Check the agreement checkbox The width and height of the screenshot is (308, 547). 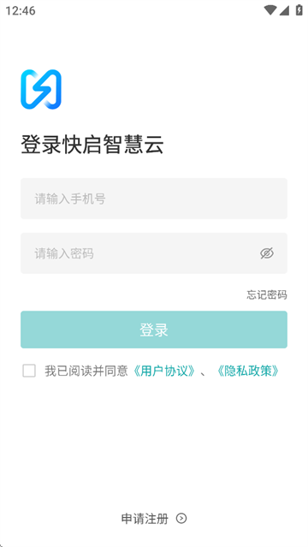[29, 371]
